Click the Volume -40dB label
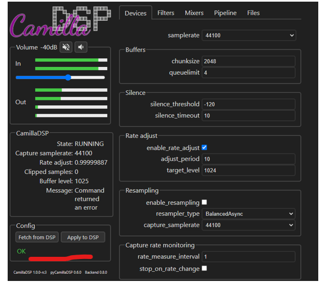The height and width of the screenshot is (287, 321). point(37,47)
